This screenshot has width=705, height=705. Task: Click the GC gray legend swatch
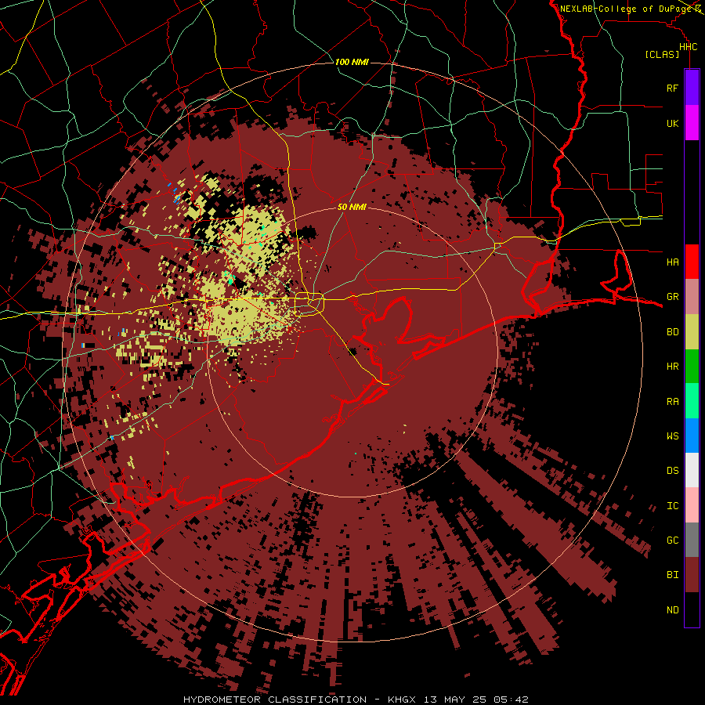click(692, 540)
